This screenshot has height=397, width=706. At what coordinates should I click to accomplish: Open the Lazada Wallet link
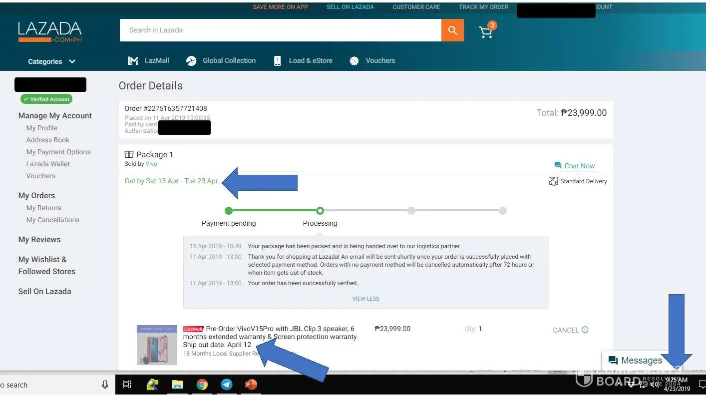(x=48, y=164)
